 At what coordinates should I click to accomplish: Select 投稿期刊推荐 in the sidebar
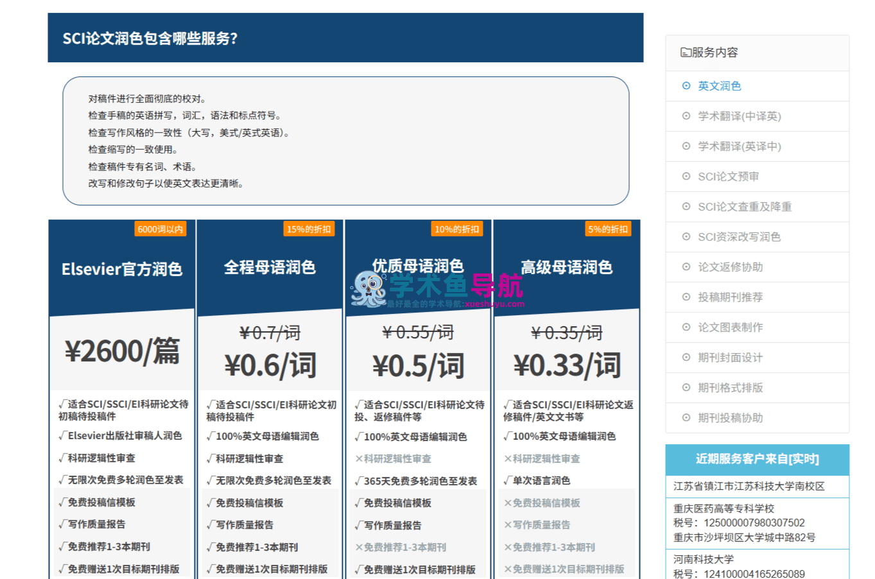[731, 297]
